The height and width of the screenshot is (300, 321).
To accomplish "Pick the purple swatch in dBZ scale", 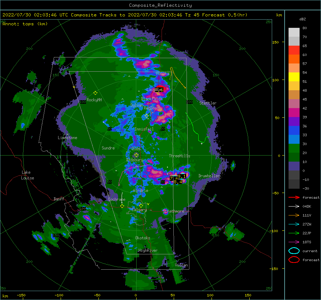I will coord(294,121).
